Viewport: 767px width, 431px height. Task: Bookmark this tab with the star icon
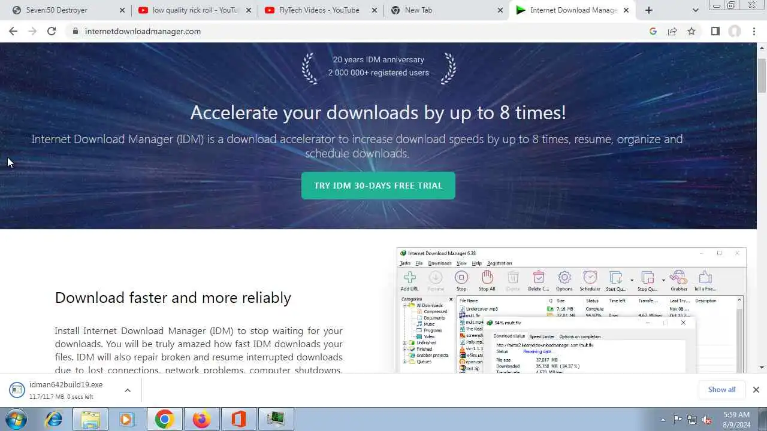(x=691, y=31)
